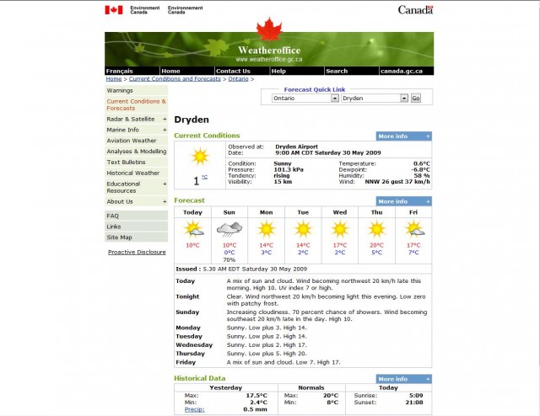This screenshot has width=540, height=416.
Task: Click the Dryden page heading
Action: pyautogui.click(x=192, y=120)
